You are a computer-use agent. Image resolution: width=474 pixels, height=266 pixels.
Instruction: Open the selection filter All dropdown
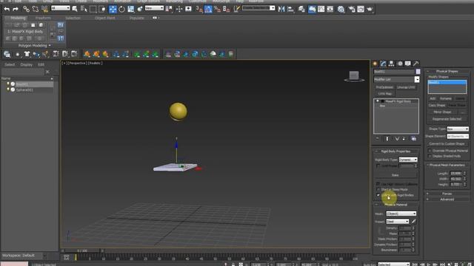point(61,8)
